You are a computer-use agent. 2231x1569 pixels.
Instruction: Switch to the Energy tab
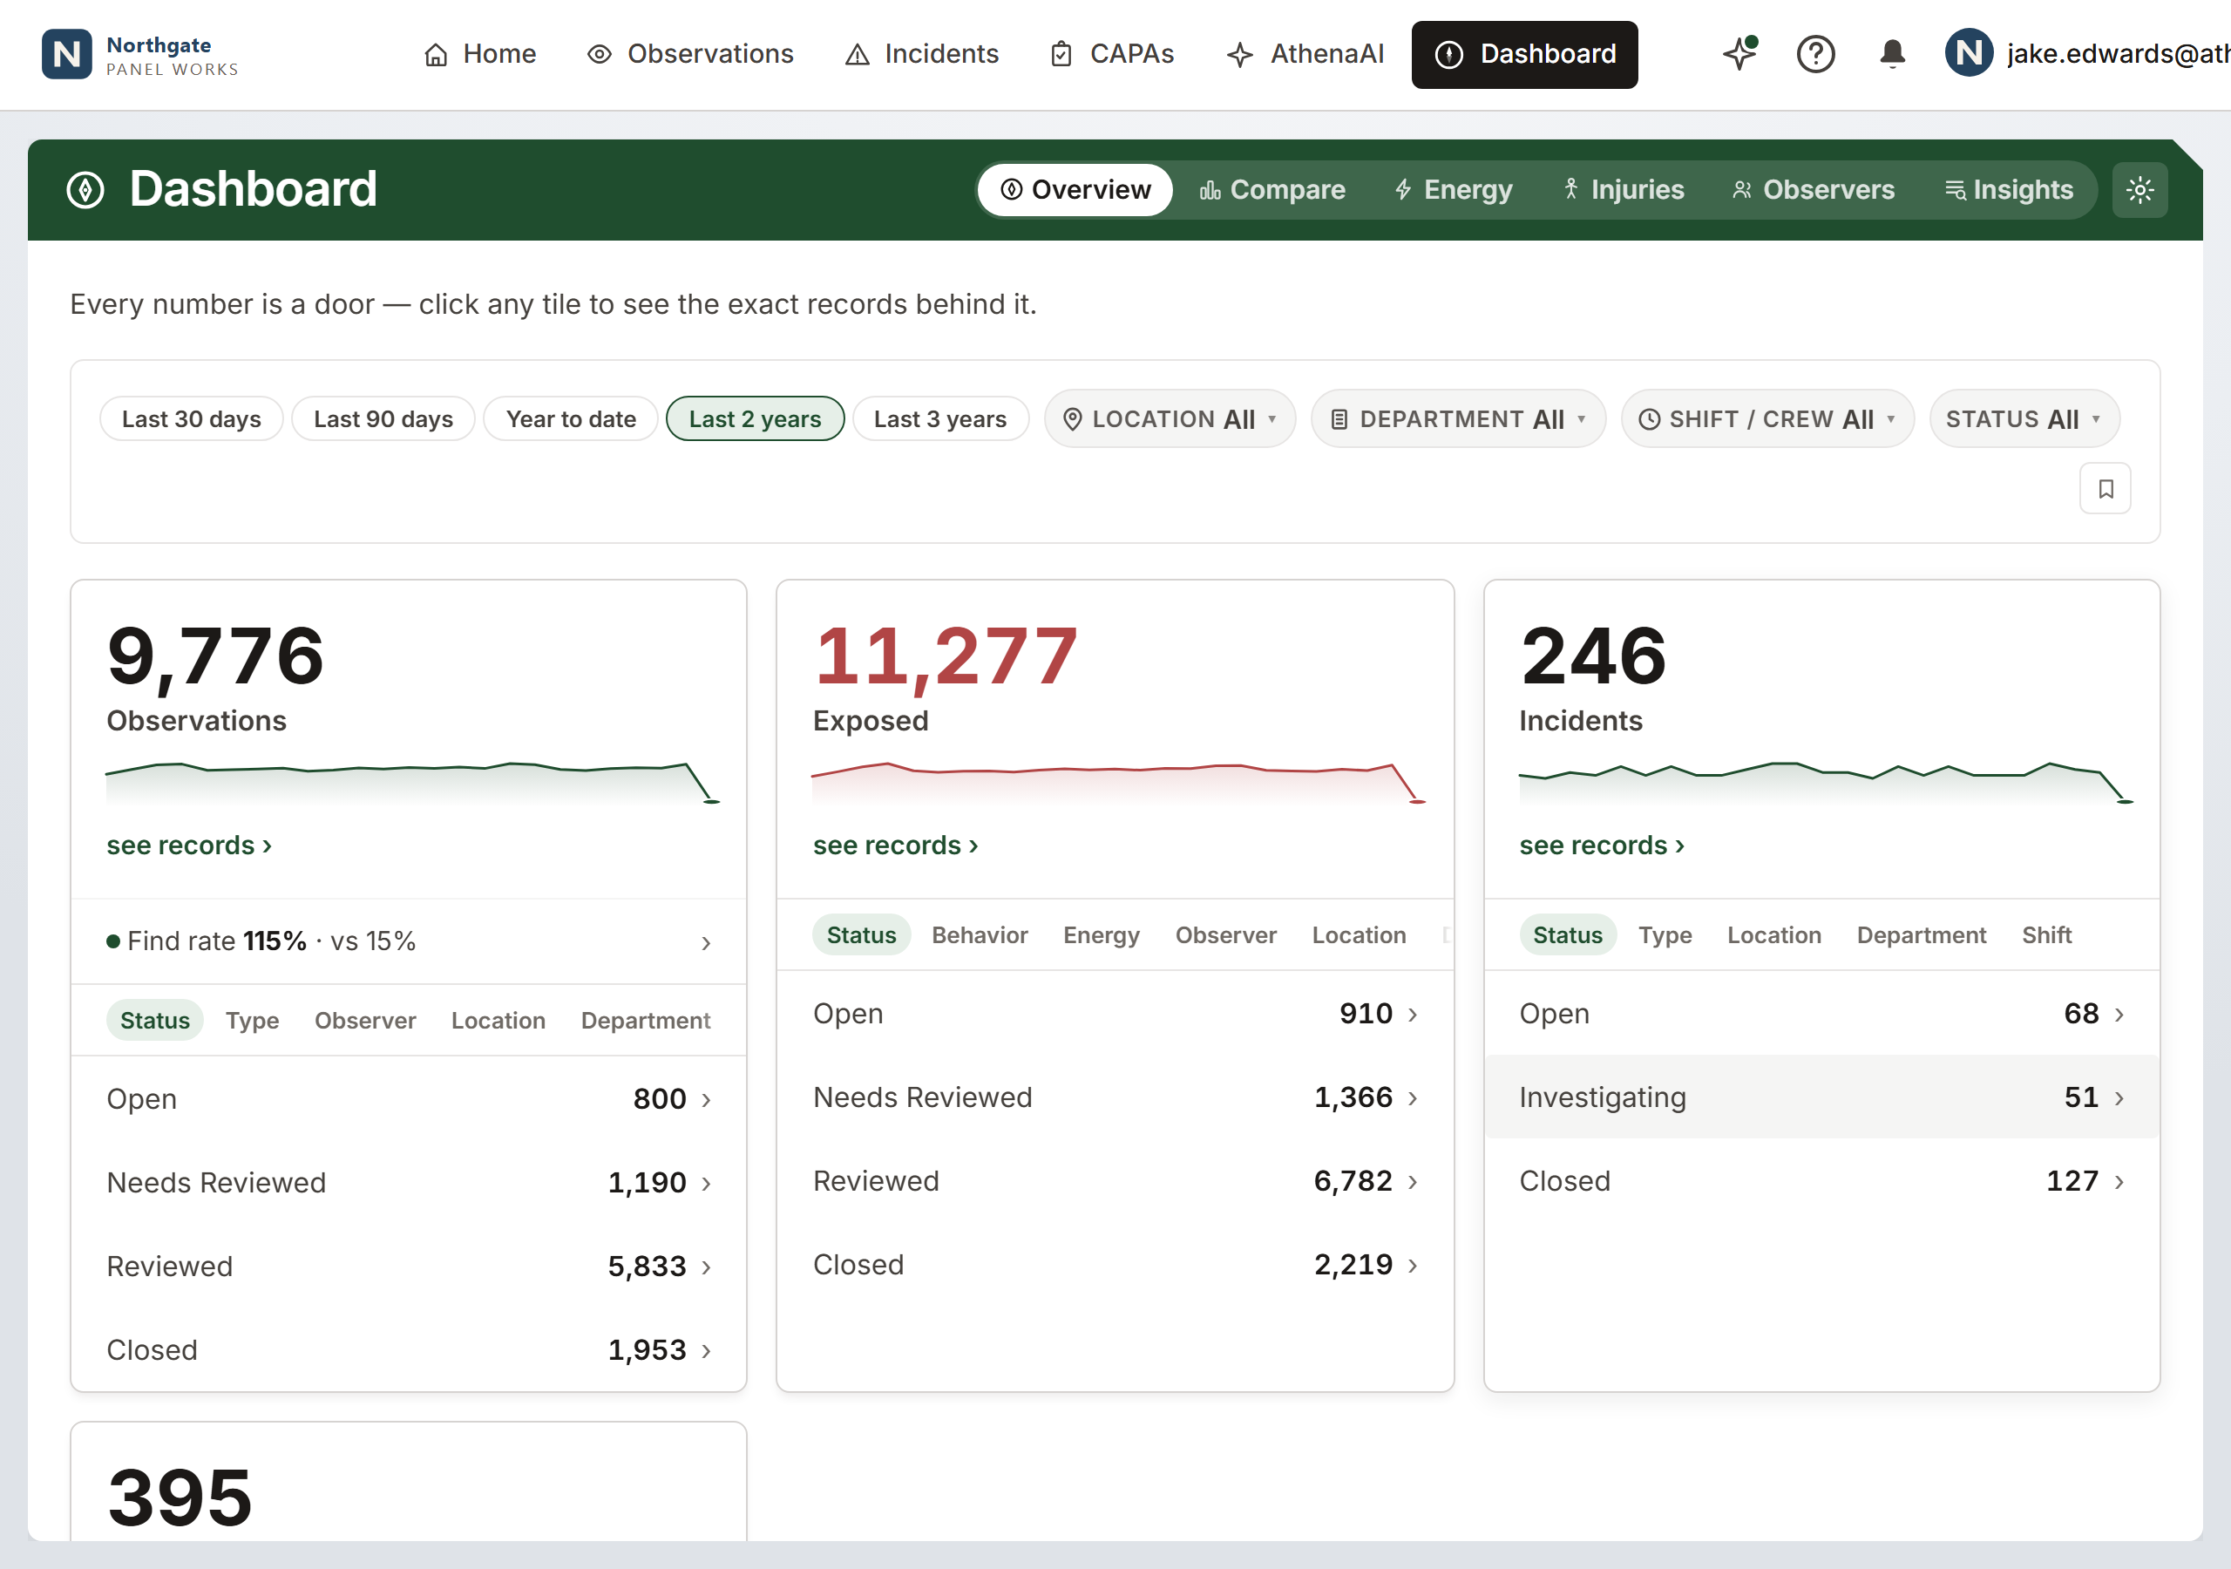pyautogui.click(x=1454, y=189)
